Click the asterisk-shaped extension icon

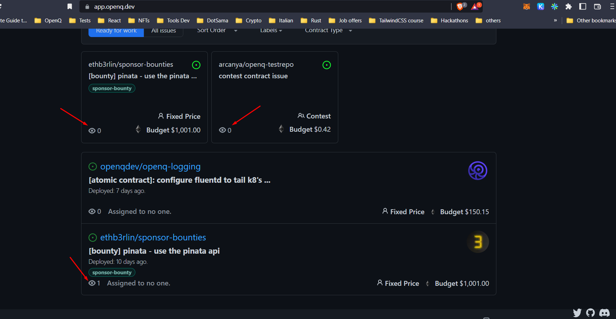pos(554,7)
